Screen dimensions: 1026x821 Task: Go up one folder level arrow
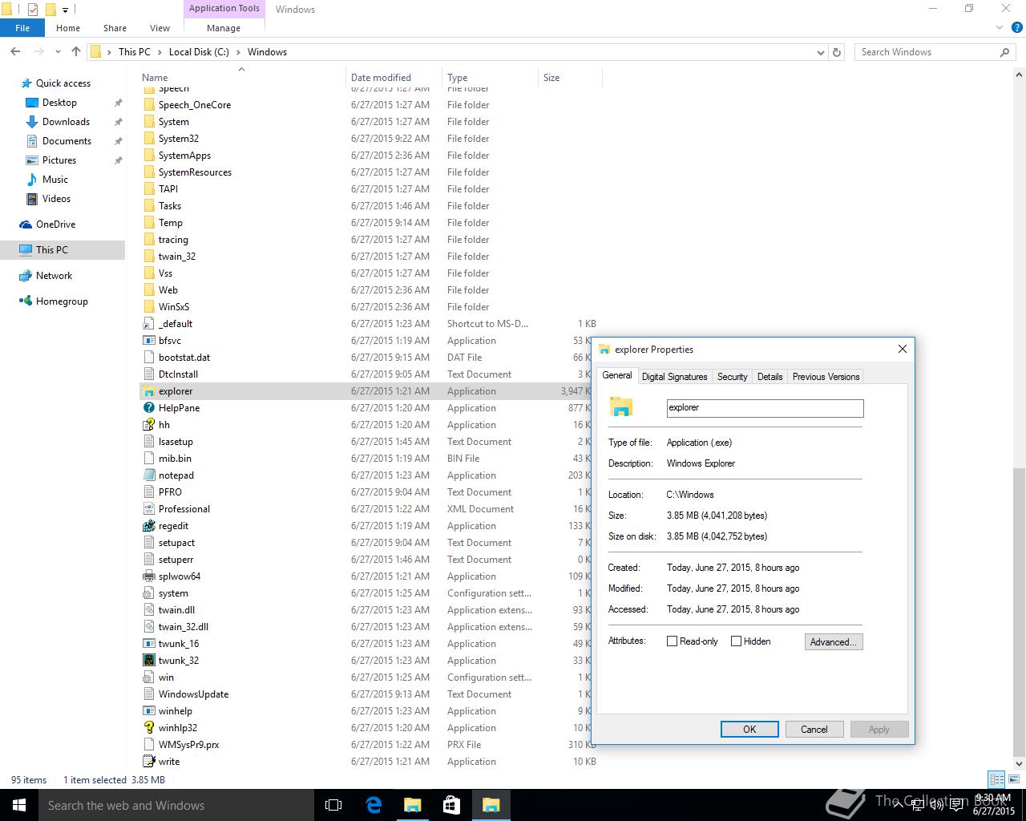pos(76,51)
